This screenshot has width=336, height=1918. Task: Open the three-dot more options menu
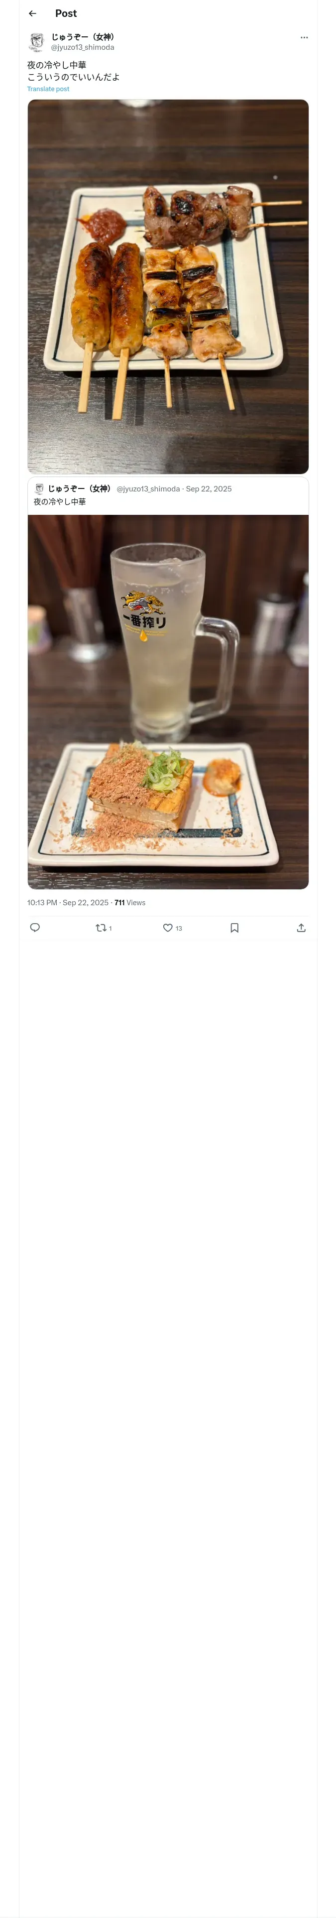click(x=304, y=37)
